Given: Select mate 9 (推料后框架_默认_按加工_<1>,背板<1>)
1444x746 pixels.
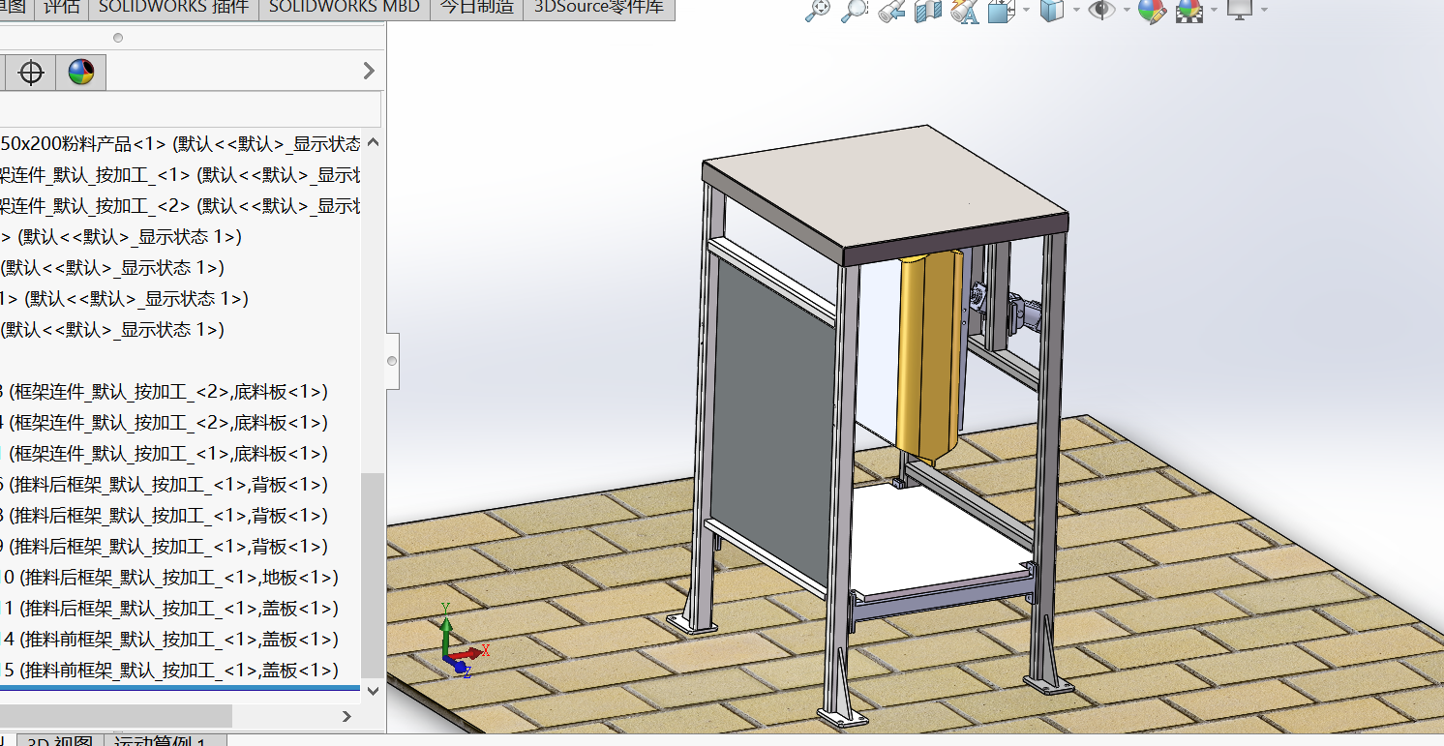Looking at the screenshot, I should point(165,547).
